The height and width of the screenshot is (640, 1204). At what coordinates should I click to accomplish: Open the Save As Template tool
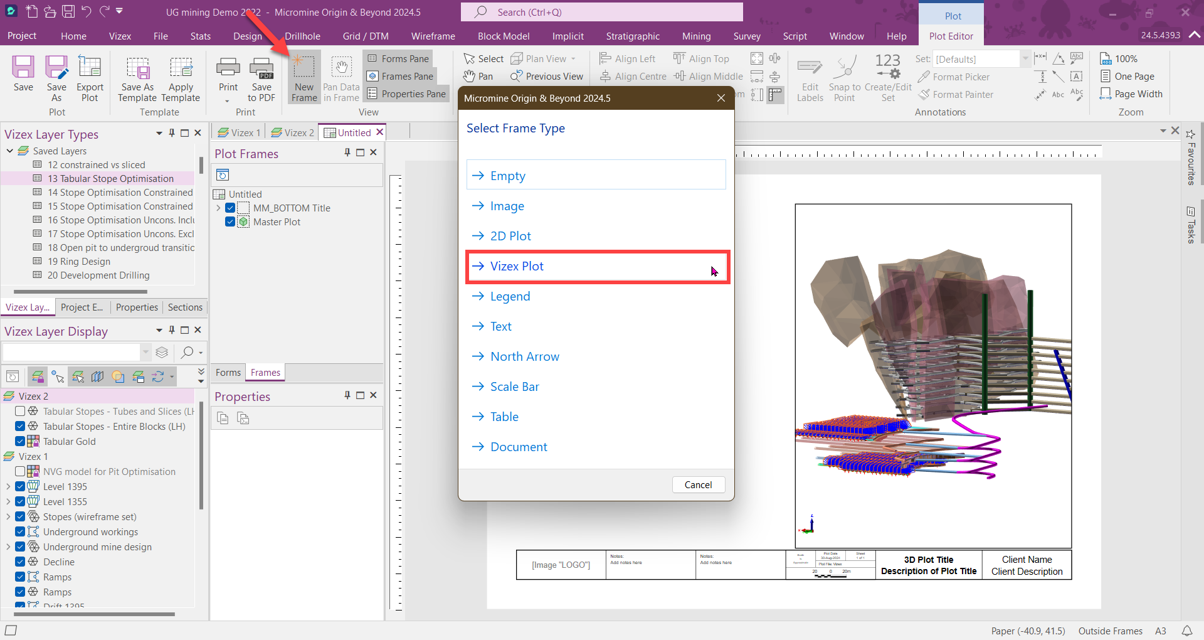pyautogui.click(x=137, y=76)
